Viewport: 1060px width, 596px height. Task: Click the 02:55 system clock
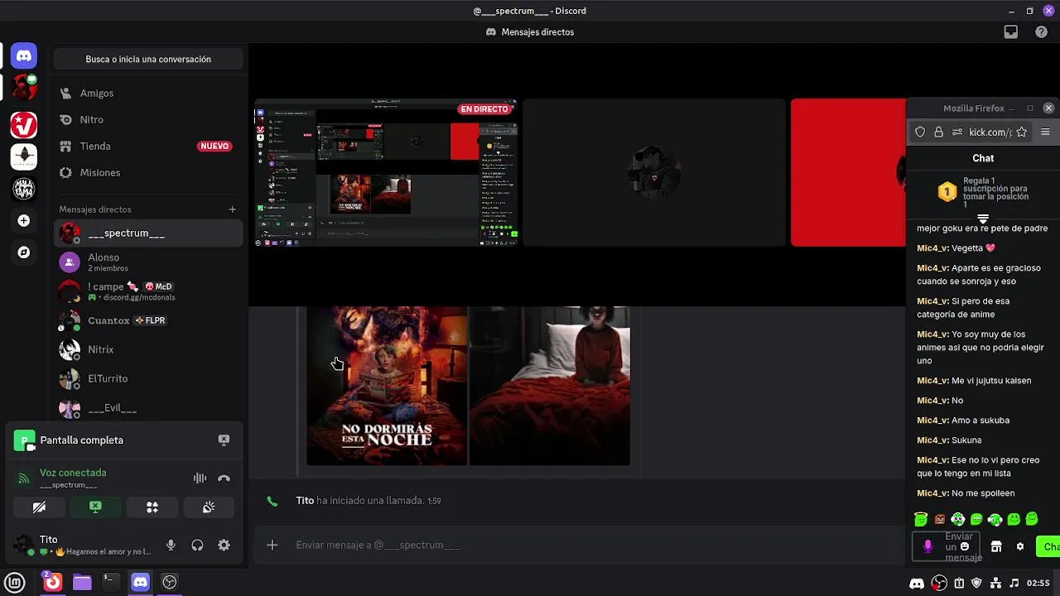point(1038,584)
